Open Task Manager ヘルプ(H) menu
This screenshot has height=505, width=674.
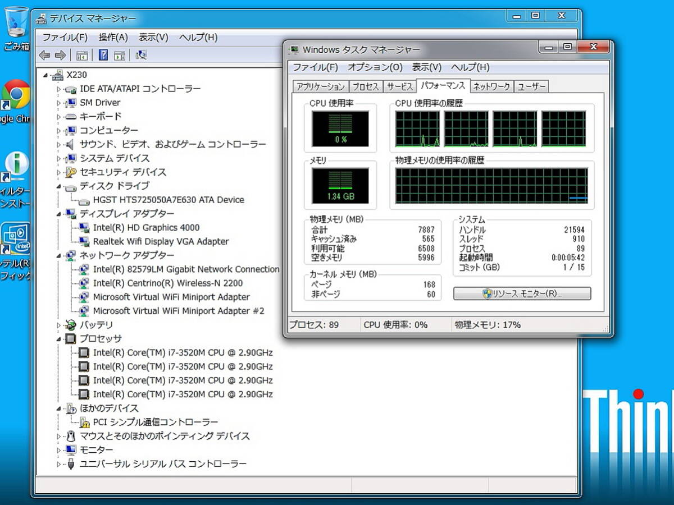471,67
